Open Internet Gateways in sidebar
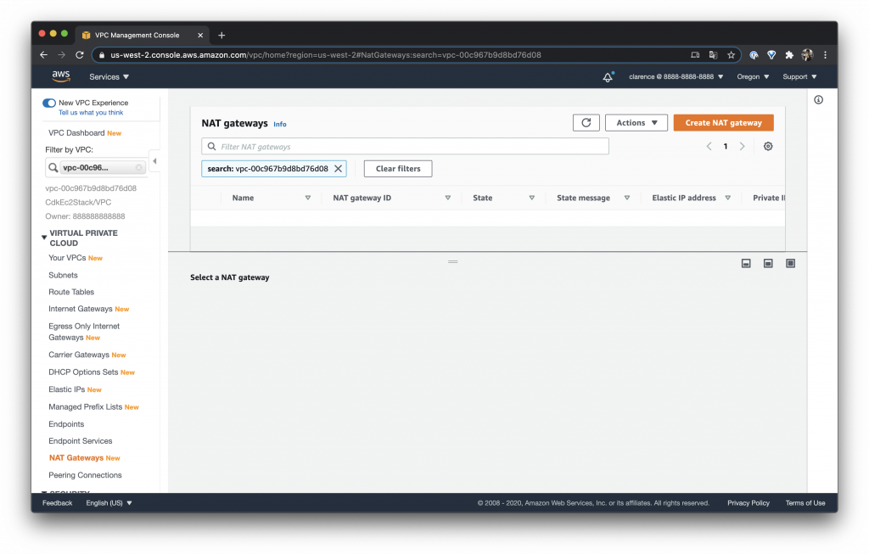 pos(81,309)
